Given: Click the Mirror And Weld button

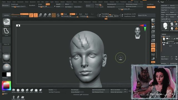Looking at the screenshot, I should (119, 90).
